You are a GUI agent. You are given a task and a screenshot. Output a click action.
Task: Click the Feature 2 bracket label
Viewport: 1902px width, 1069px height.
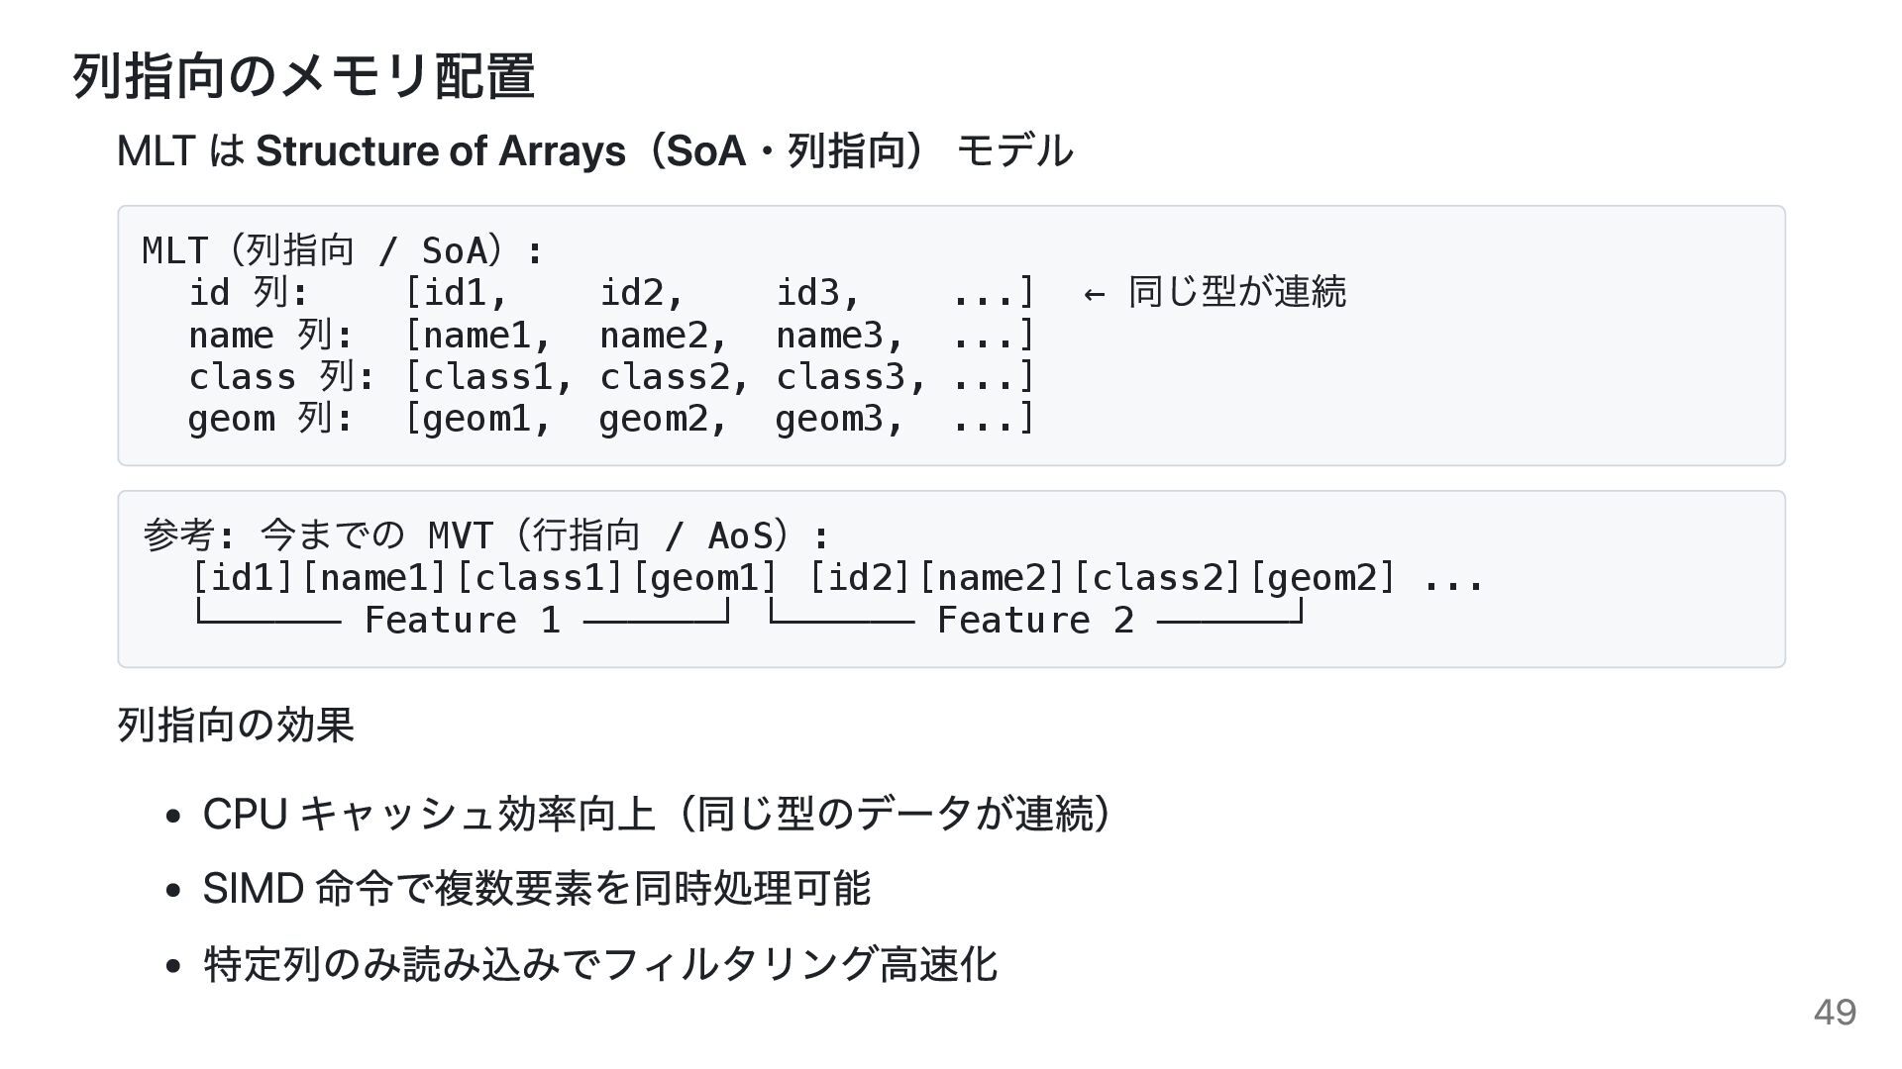pos(1034,621)
